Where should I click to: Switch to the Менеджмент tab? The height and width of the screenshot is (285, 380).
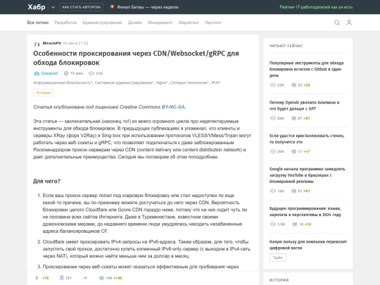(160, 23)
